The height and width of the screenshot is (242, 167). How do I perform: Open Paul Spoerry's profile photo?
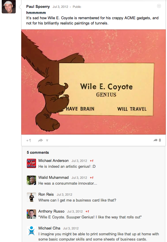[9, 7]
